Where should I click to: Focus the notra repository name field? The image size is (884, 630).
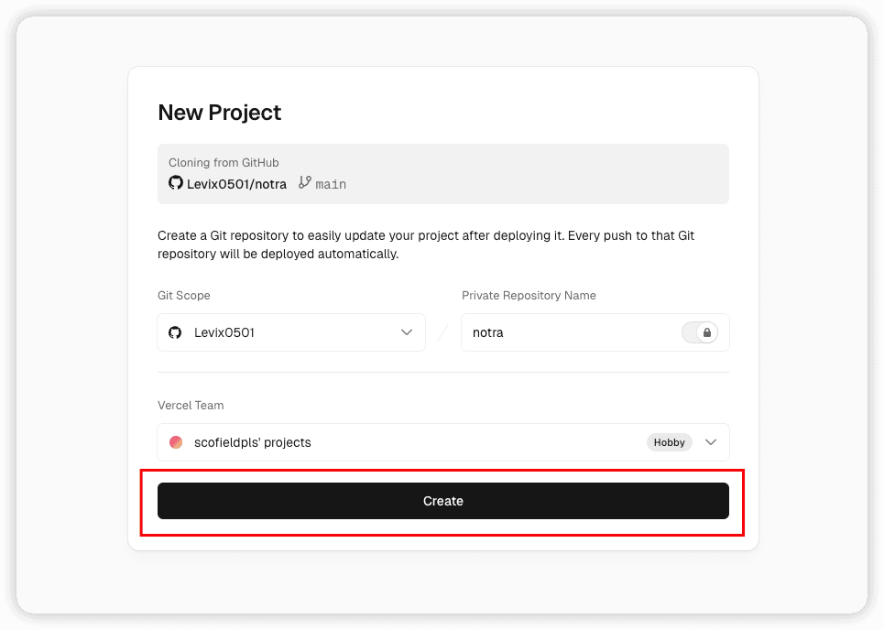click(568, 332)
